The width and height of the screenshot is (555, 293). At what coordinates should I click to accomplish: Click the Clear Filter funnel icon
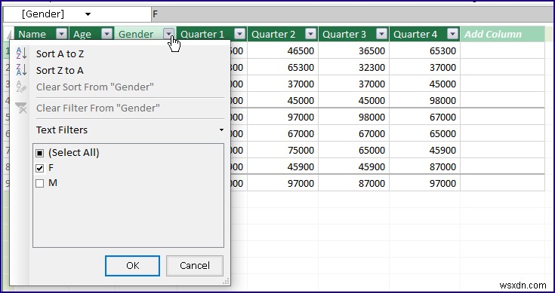[21, 108]
